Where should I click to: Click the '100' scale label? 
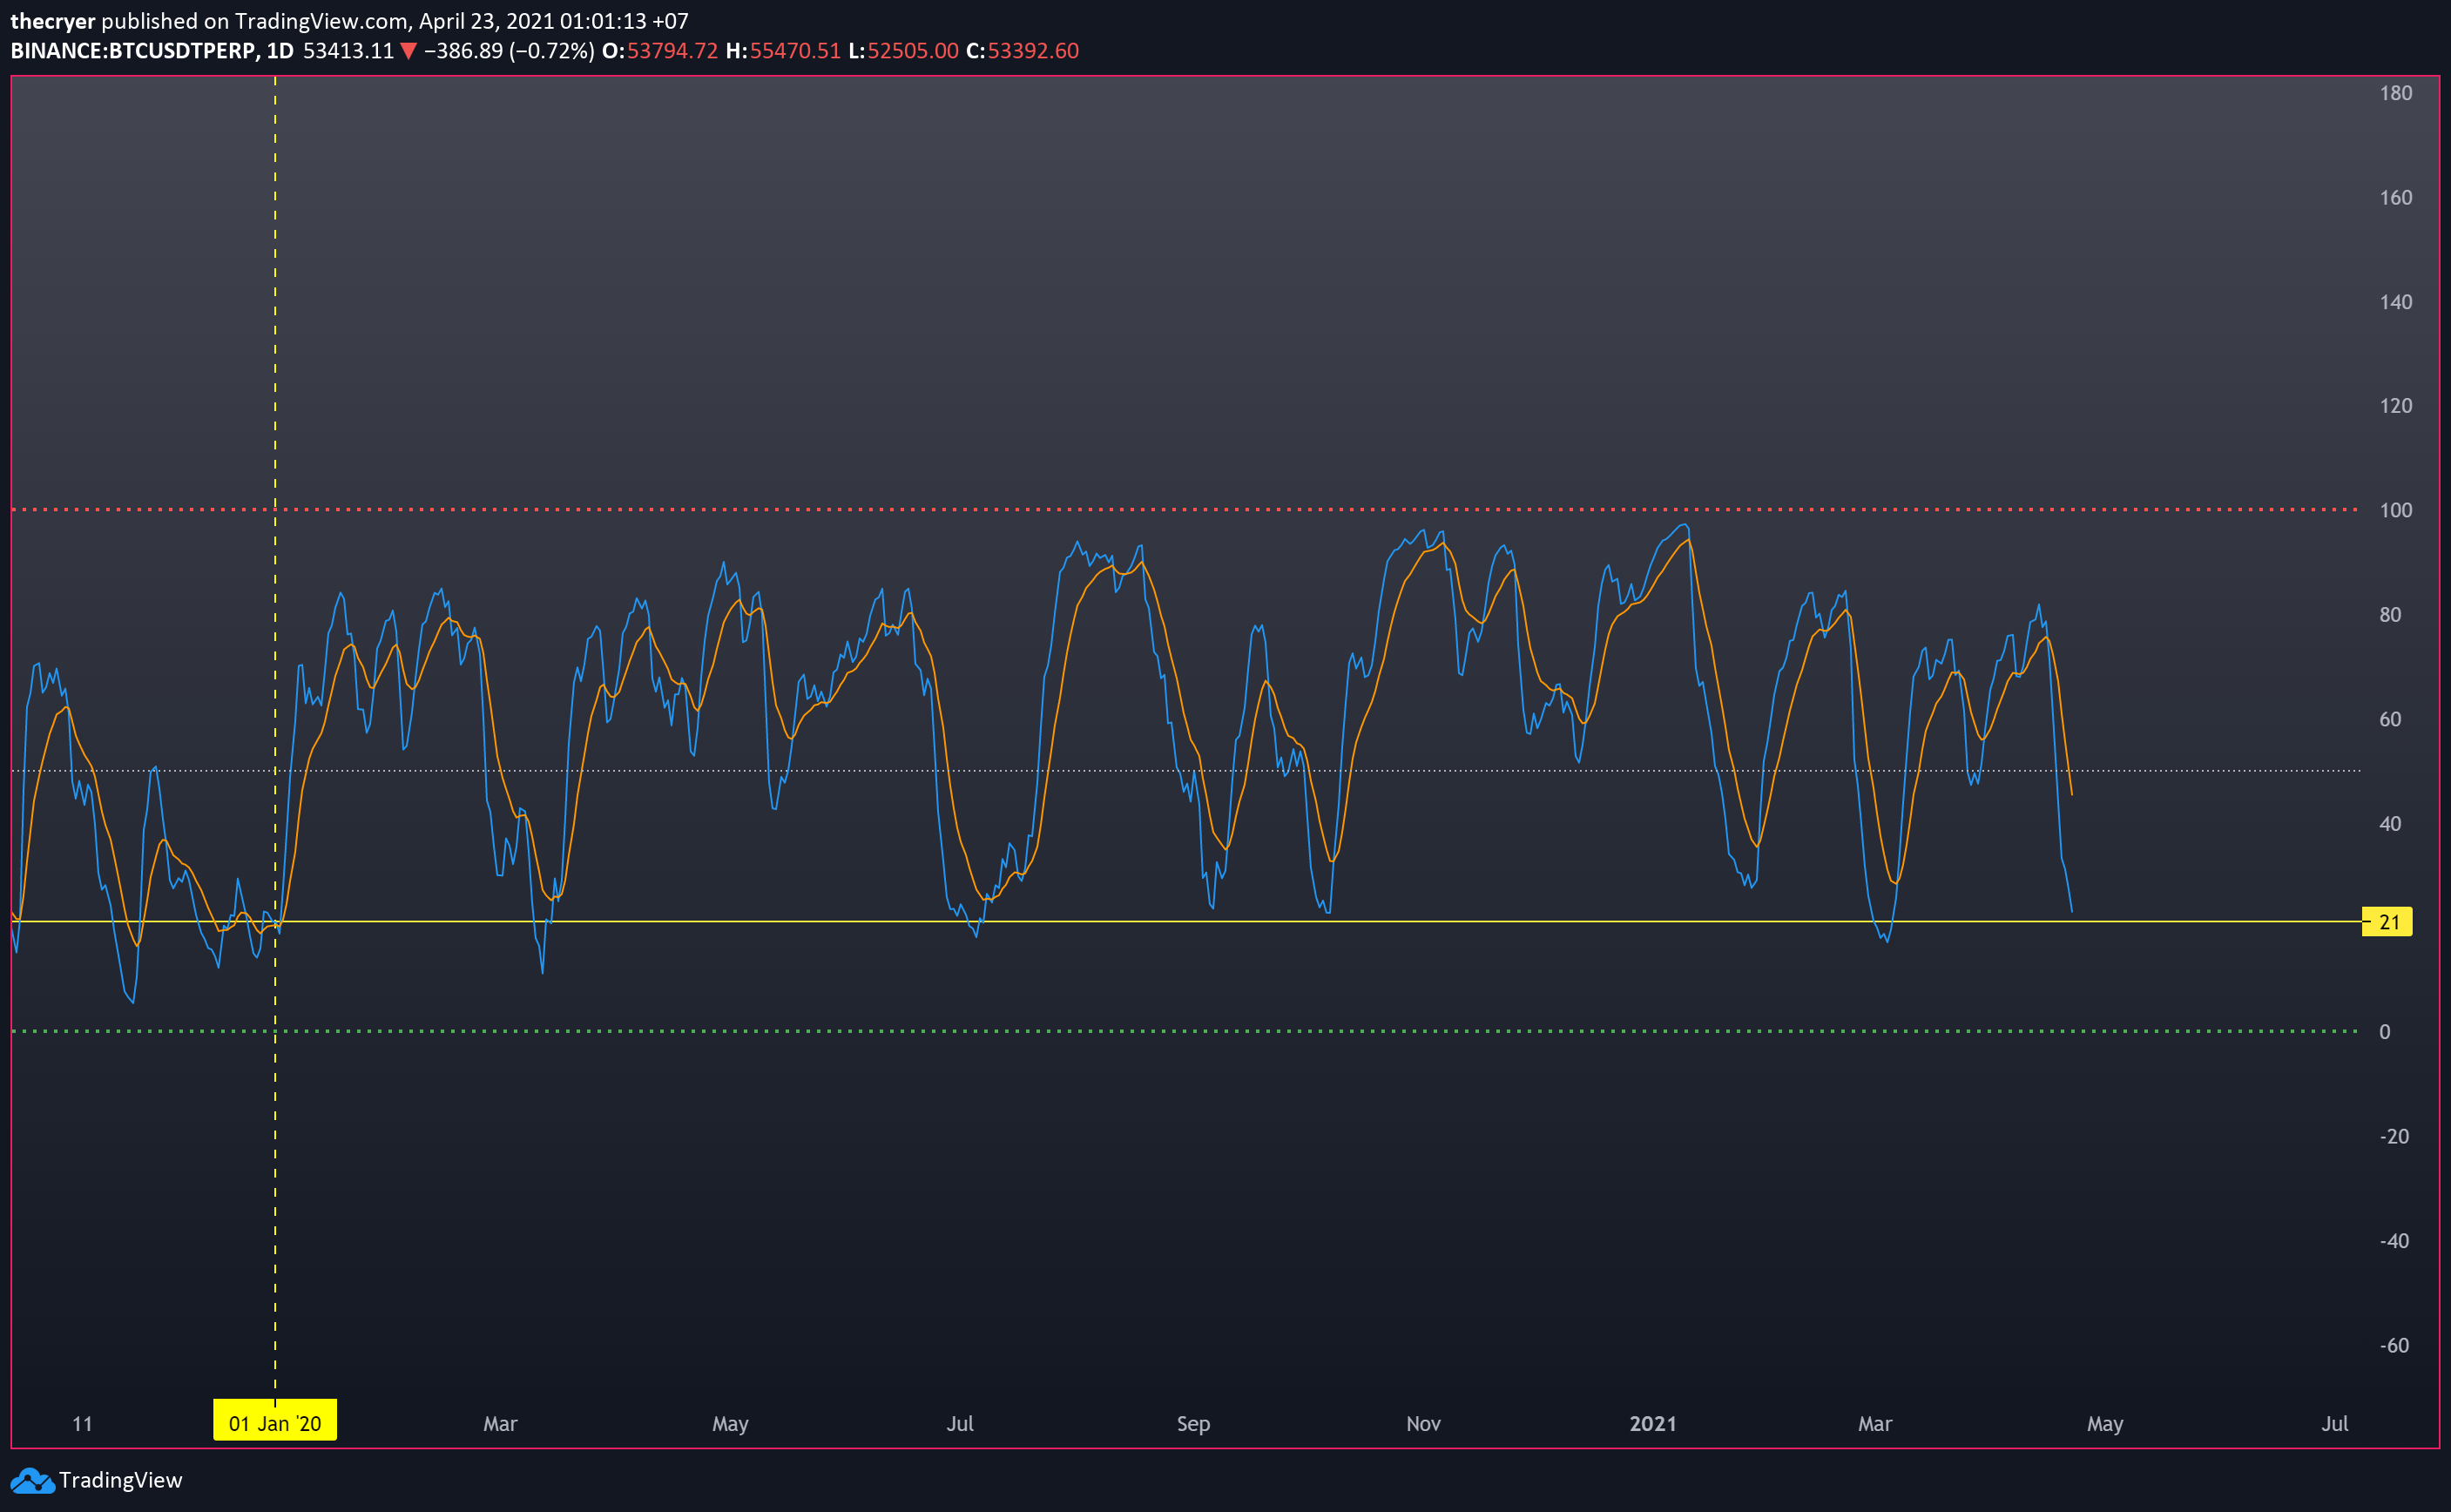tap(2396, 510)
